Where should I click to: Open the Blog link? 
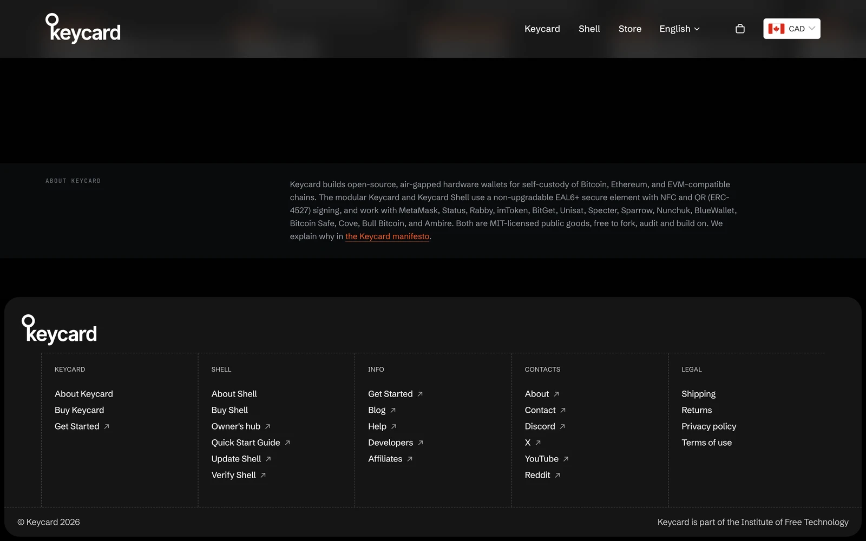point(377,410)
